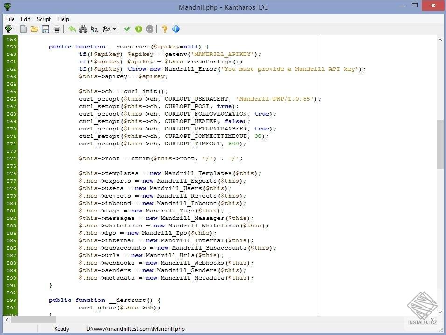Open help via the question mark icon
The height and width of the screenshot is (335, 446).
coord(164,29)
